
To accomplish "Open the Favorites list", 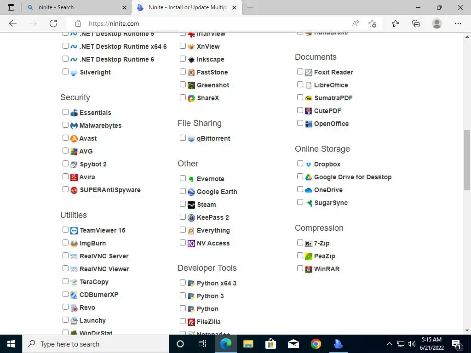I will (x=396, y=23).
